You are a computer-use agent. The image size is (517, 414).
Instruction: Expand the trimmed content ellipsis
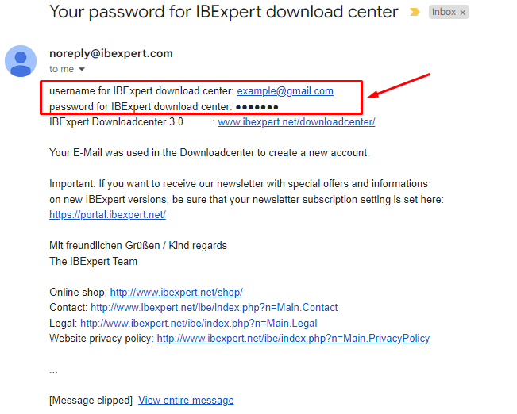coord(53,371)
